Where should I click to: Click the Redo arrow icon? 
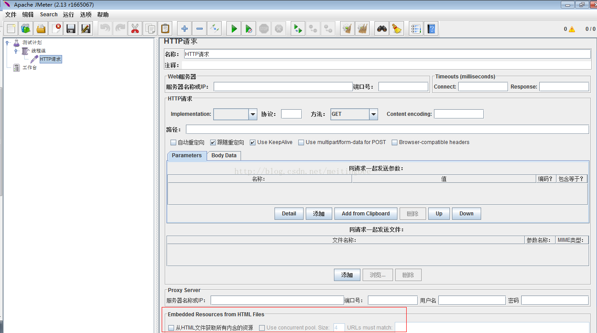[120, 29]
